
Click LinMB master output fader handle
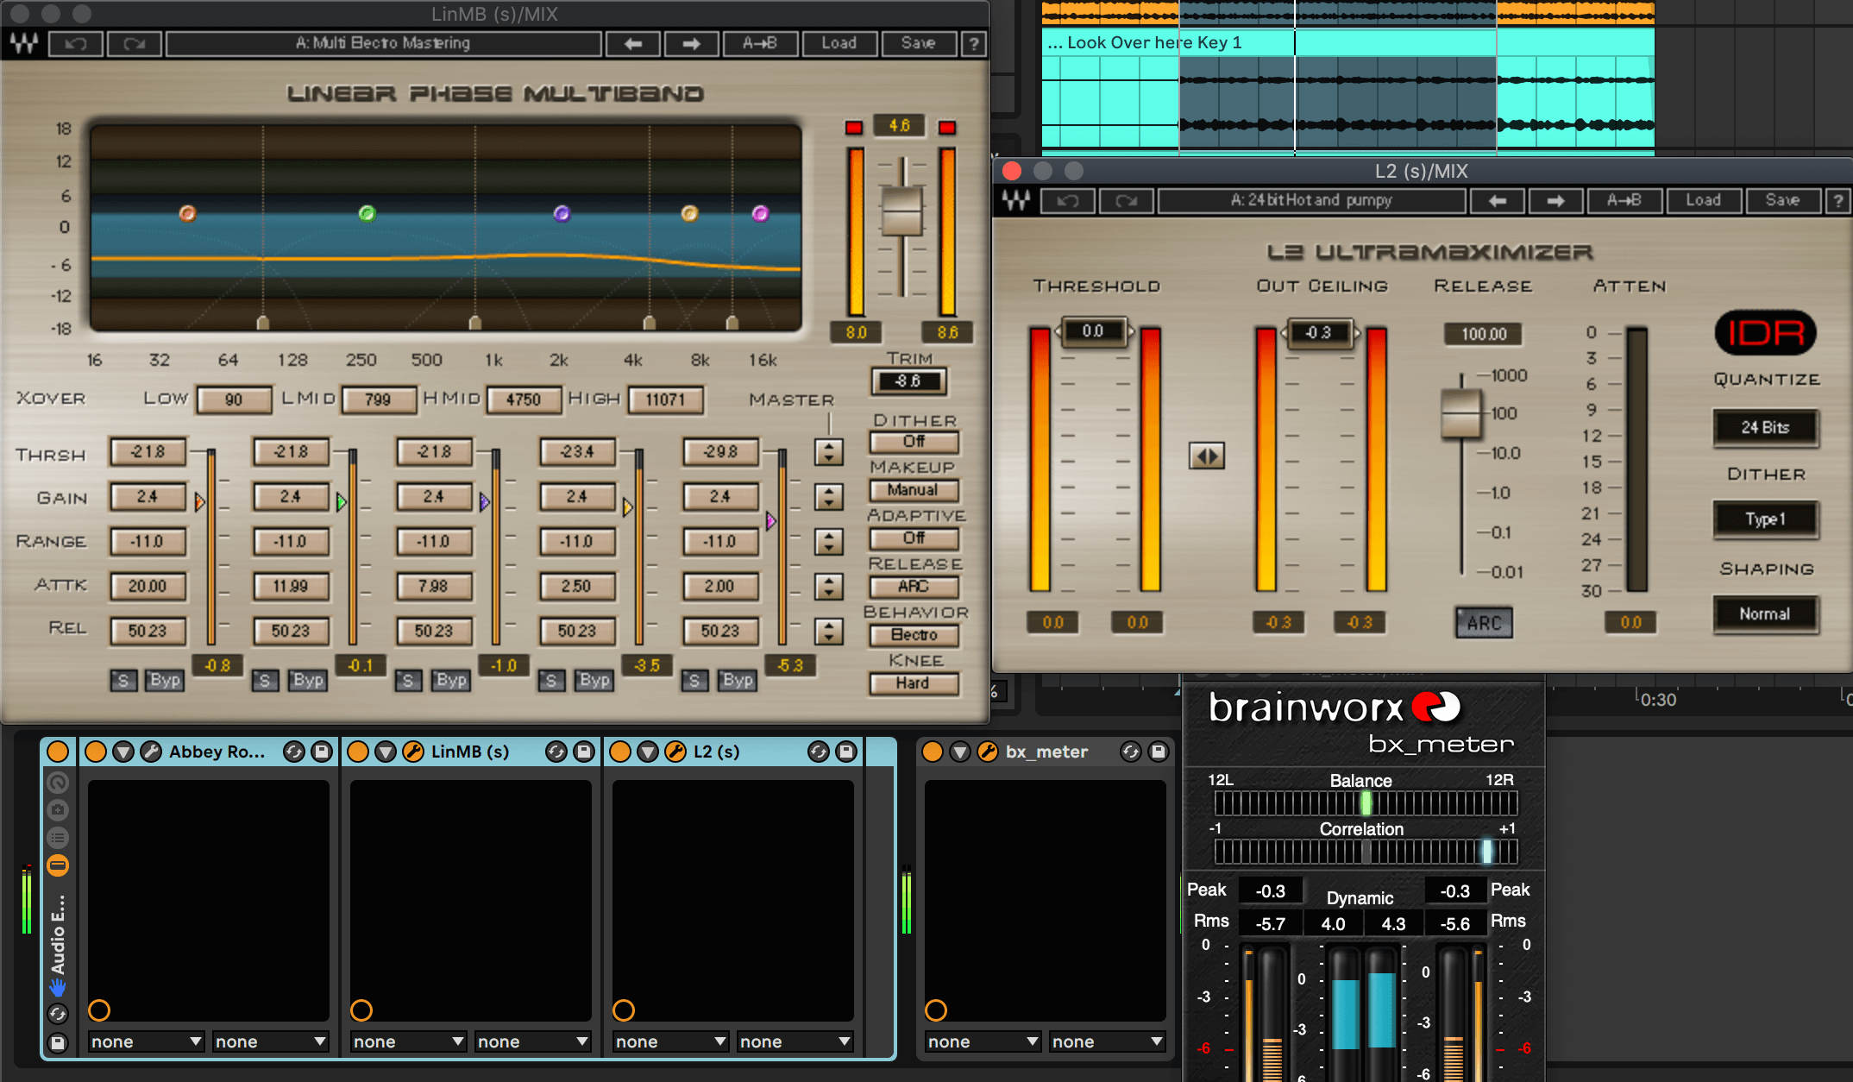tap(902, 211)
